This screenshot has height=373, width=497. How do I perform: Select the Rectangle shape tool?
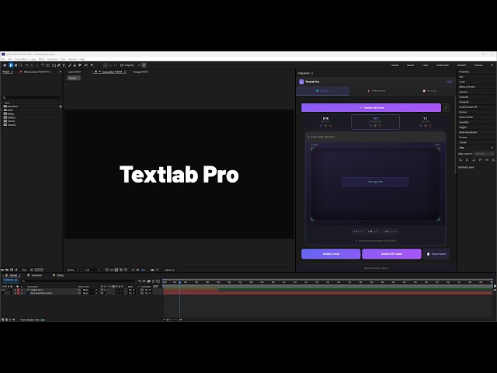coord(54,65)
